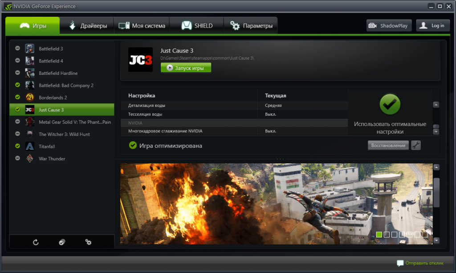Viewport: 456px width, 273px height.
Task: Click the settings table scrollbar thumb
Action: (436, 126)
